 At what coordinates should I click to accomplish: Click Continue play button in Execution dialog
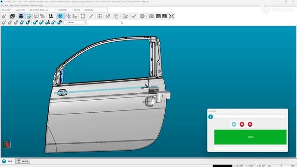click(234, 124)
